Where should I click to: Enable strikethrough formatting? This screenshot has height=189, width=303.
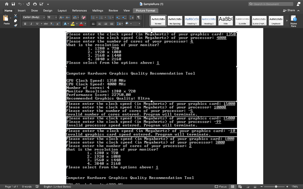[46, 24]
